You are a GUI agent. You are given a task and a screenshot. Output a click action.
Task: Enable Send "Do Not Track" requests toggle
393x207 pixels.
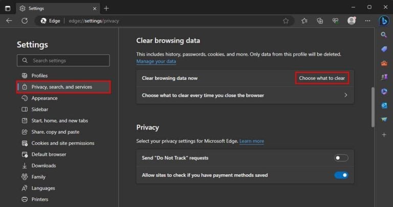(341, 158)
